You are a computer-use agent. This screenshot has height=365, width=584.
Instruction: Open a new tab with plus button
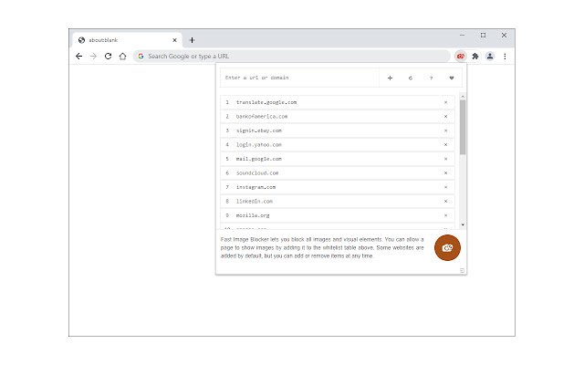tap(192, 40)
